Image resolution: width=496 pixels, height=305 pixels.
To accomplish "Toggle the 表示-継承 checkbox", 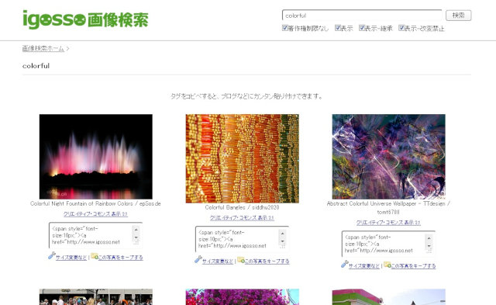I will [362, 28].
